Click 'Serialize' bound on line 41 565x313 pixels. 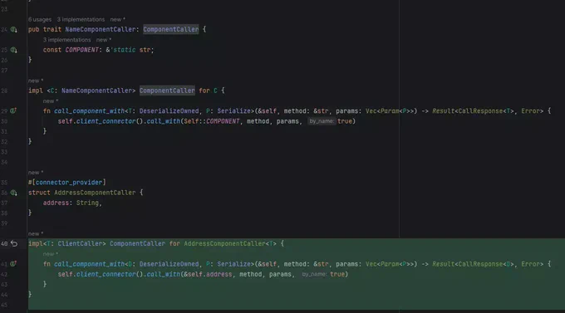point(233,264)
